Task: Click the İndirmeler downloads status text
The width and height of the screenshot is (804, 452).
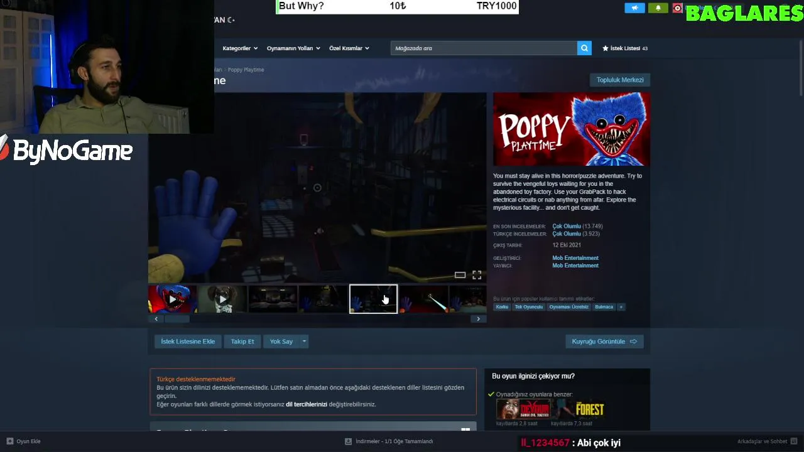Action: 394,441
